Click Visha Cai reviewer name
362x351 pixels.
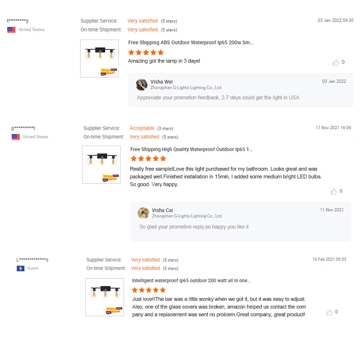[x=162, y=210]
